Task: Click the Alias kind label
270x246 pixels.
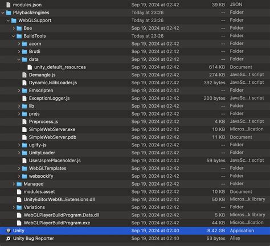Action: (235, 238)
